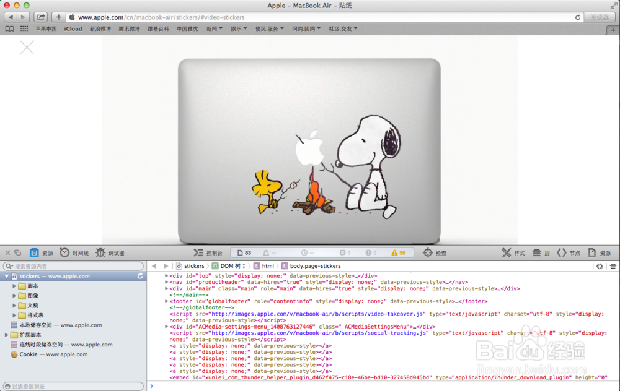The image size is (620, 391).
Task: Open the 阅读器 reader button
Action: coord(600,17)
